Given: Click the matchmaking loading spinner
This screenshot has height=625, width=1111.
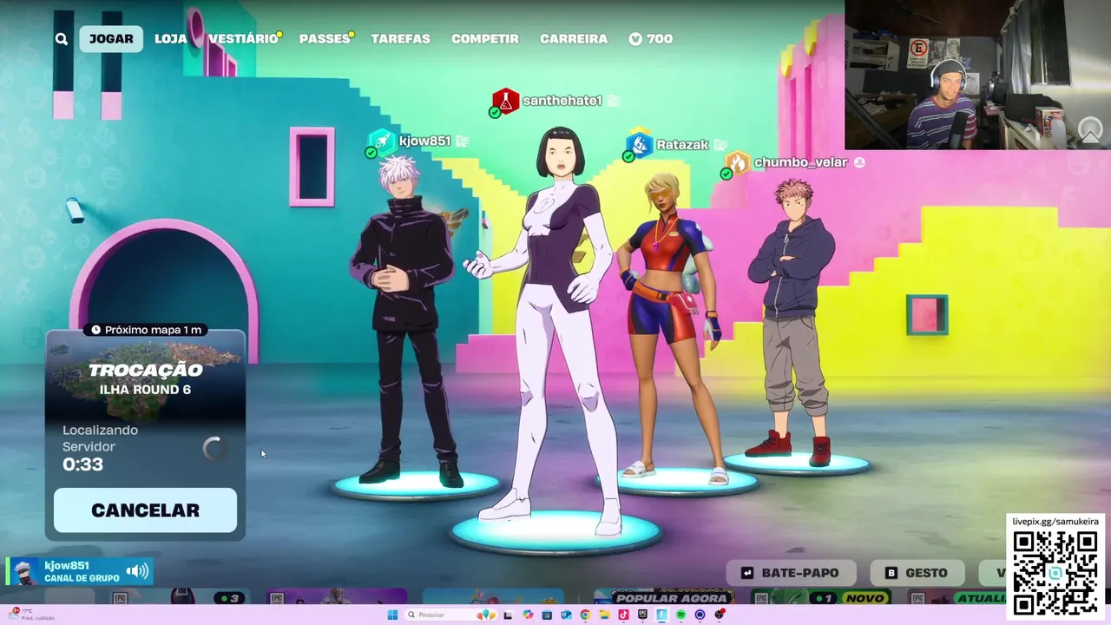Looking at the screenshot, I should click(x=213, y=448).
